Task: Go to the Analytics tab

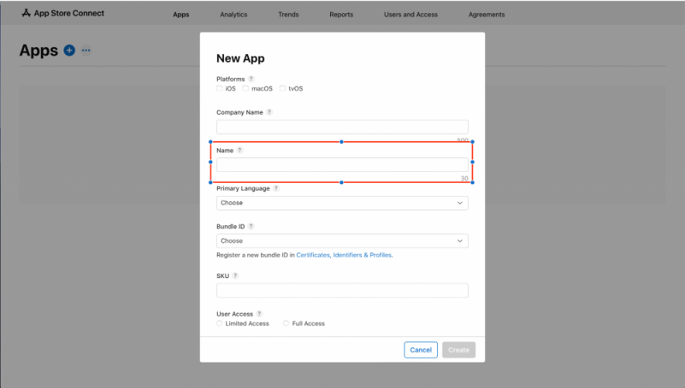Action: [233, 15]
